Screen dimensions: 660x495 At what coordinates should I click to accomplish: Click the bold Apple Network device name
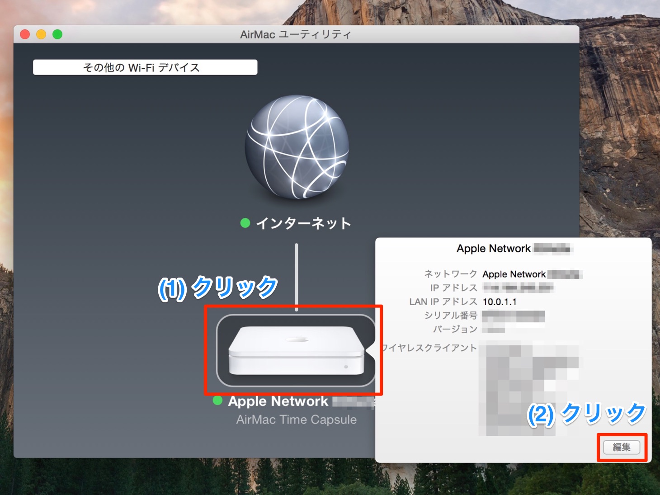[x=278, y=401]
